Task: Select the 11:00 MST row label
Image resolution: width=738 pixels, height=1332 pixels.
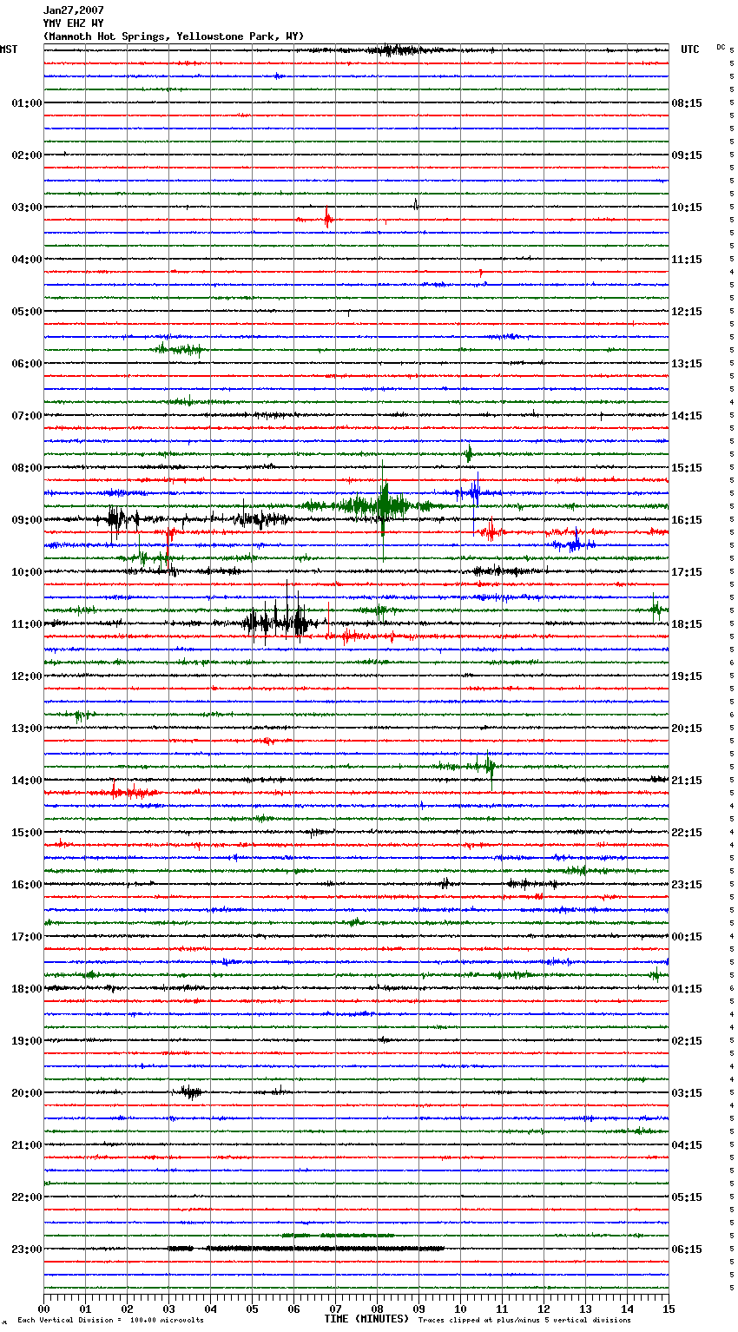Action: pyautogui.click(x=27, y=624)
